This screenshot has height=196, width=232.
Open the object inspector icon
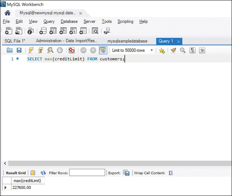tap(31, 31)
